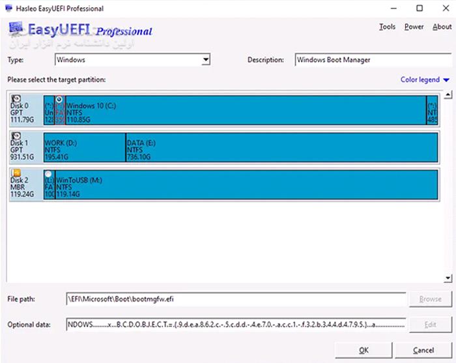
Task: Click the Description field with Windows Boot Manager
Action: (x=373, y=59)
